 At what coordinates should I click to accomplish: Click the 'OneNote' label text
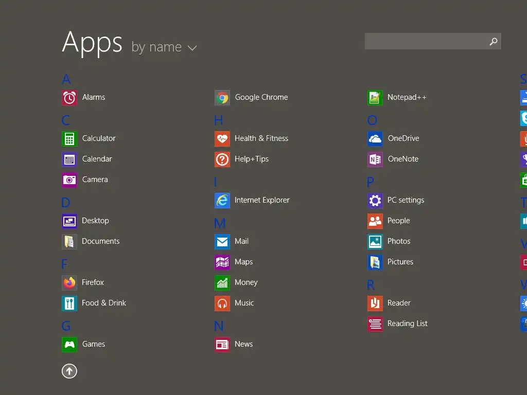[403, 159]
